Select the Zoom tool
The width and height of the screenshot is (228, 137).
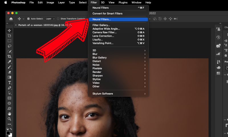[9, 119]
